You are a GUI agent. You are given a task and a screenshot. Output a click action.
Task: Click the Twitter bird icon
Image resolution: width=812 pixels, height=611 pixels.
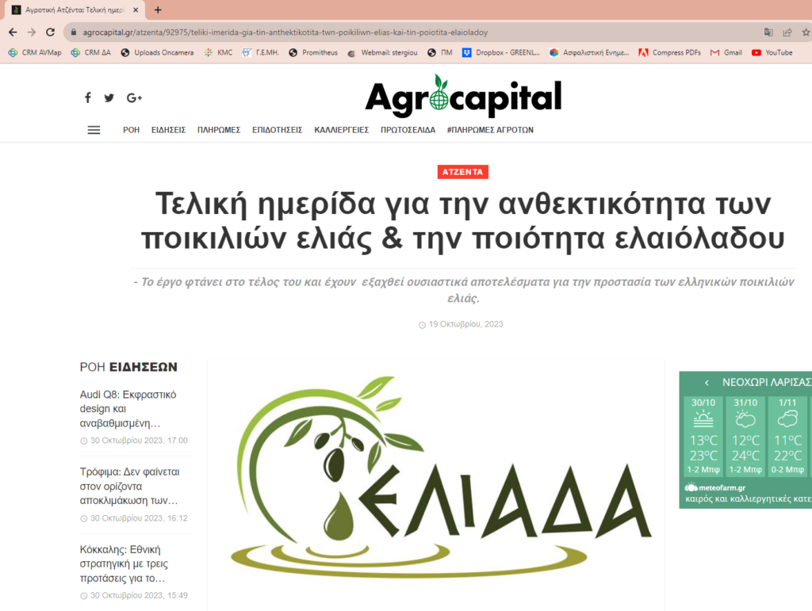pyautogui.click(x=109, y=97)
